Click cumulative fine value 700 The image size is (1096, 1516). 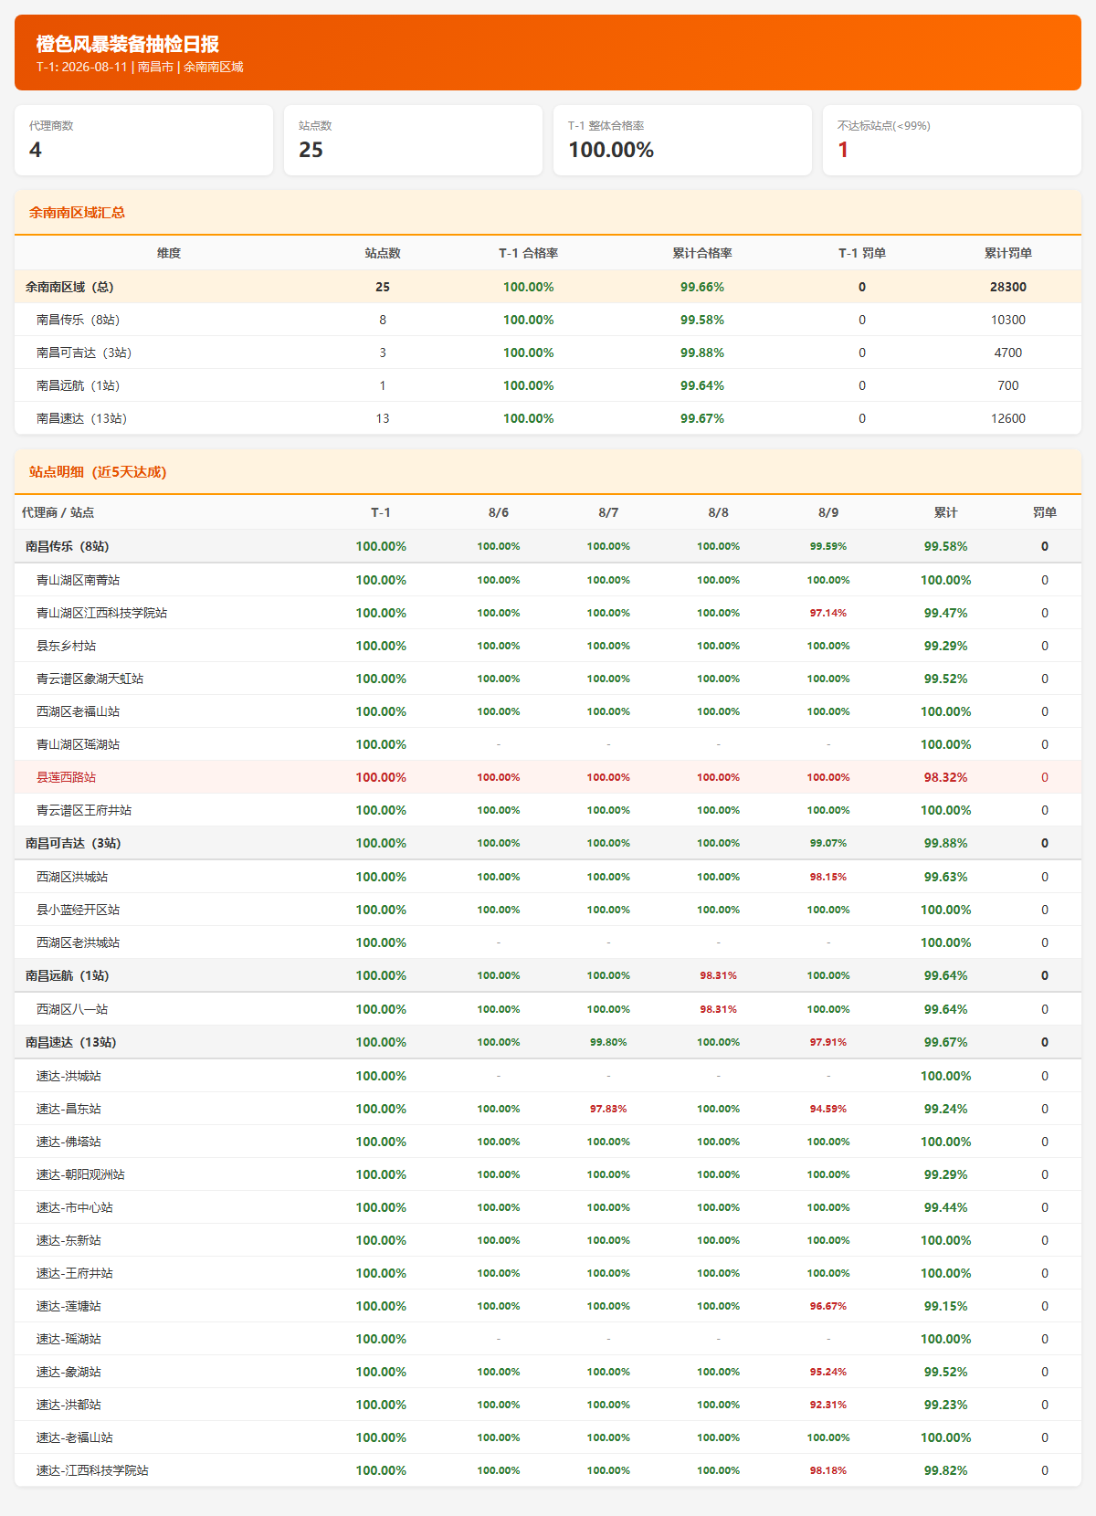[x=1008, y=385]
